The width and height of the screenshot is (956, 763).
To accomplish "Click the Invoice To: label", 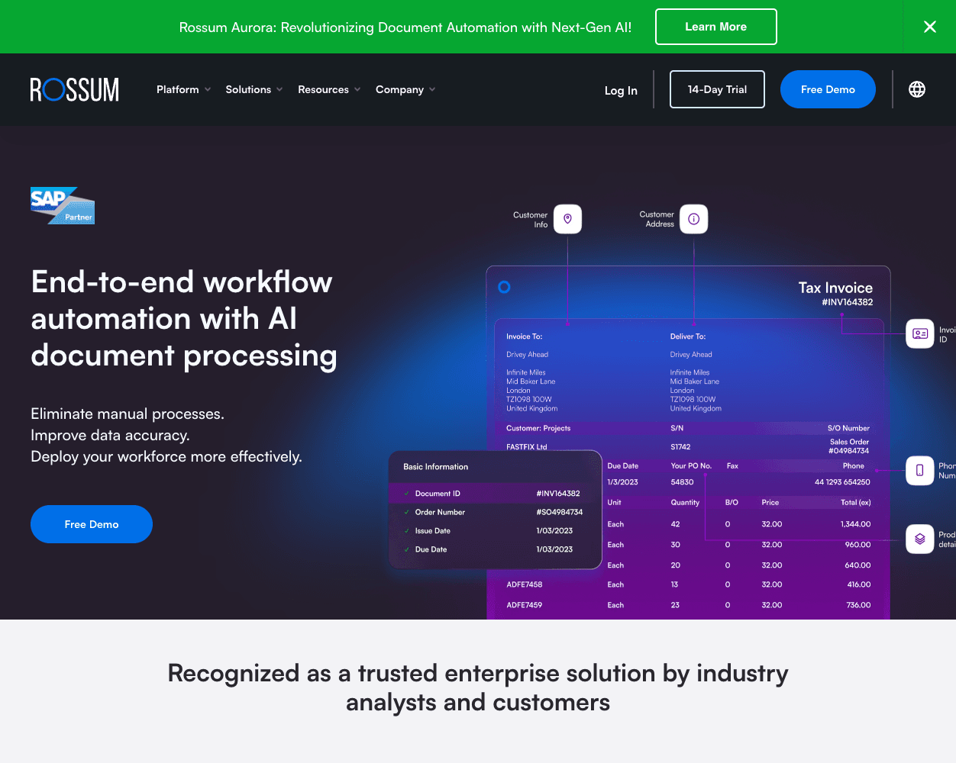I will click(525, 336).
